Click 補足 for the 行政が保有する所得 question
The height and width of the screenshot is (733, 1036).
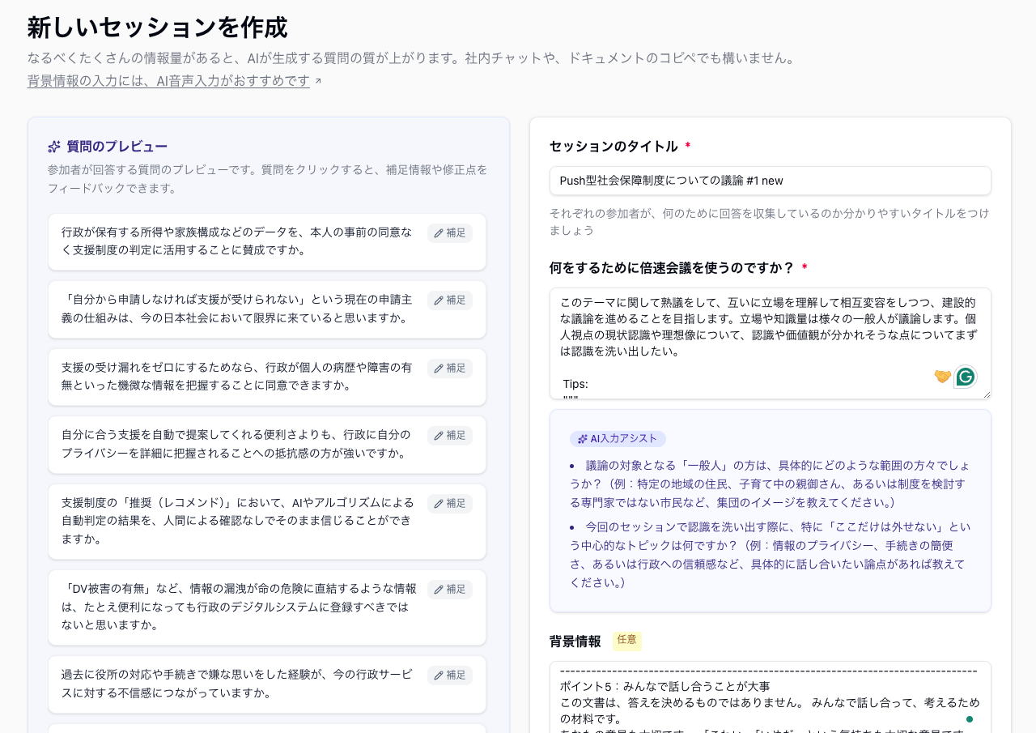pos(450,233)
